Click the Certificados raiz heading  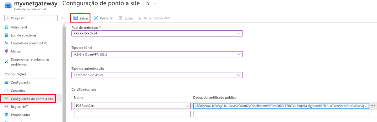pos(84,89)
